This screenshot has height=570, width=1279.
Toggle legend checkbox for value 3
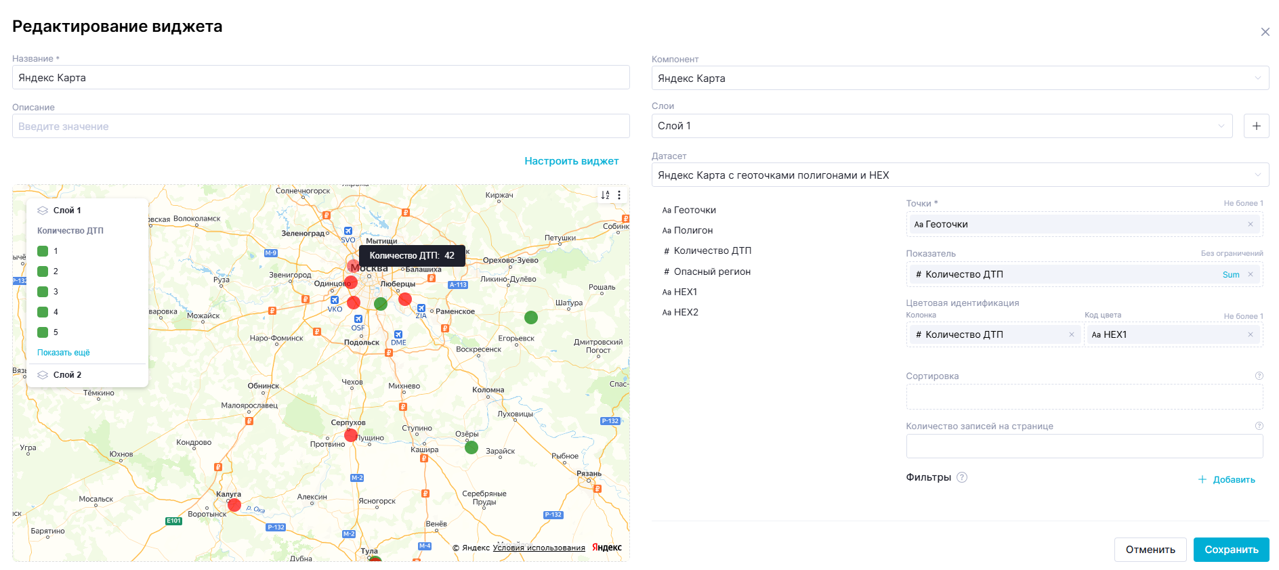click(x=43, y=292)
